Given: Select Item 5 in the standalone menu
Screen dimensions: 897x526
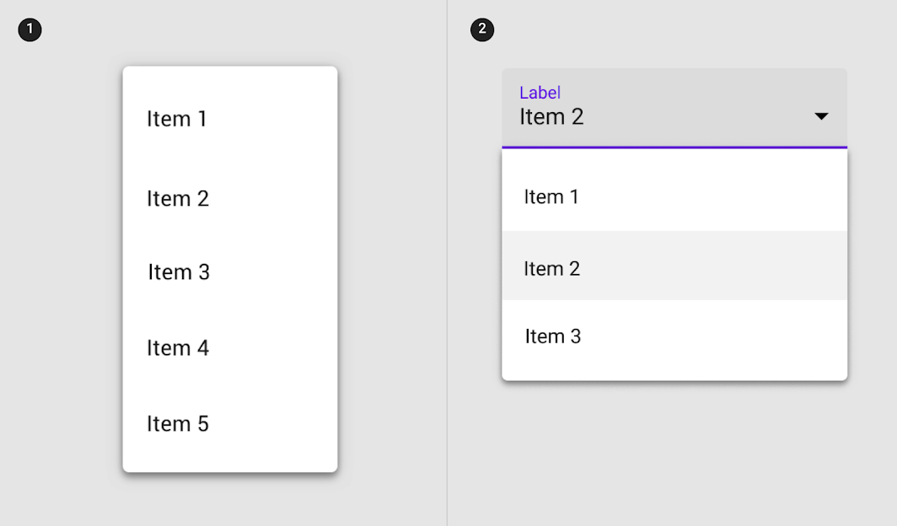Looking at the screenshot, I should [178, 423].
